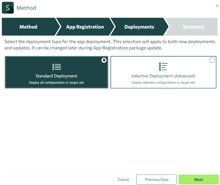Click the deployment type instruction paragraph
220x185 pixels.
110,45
